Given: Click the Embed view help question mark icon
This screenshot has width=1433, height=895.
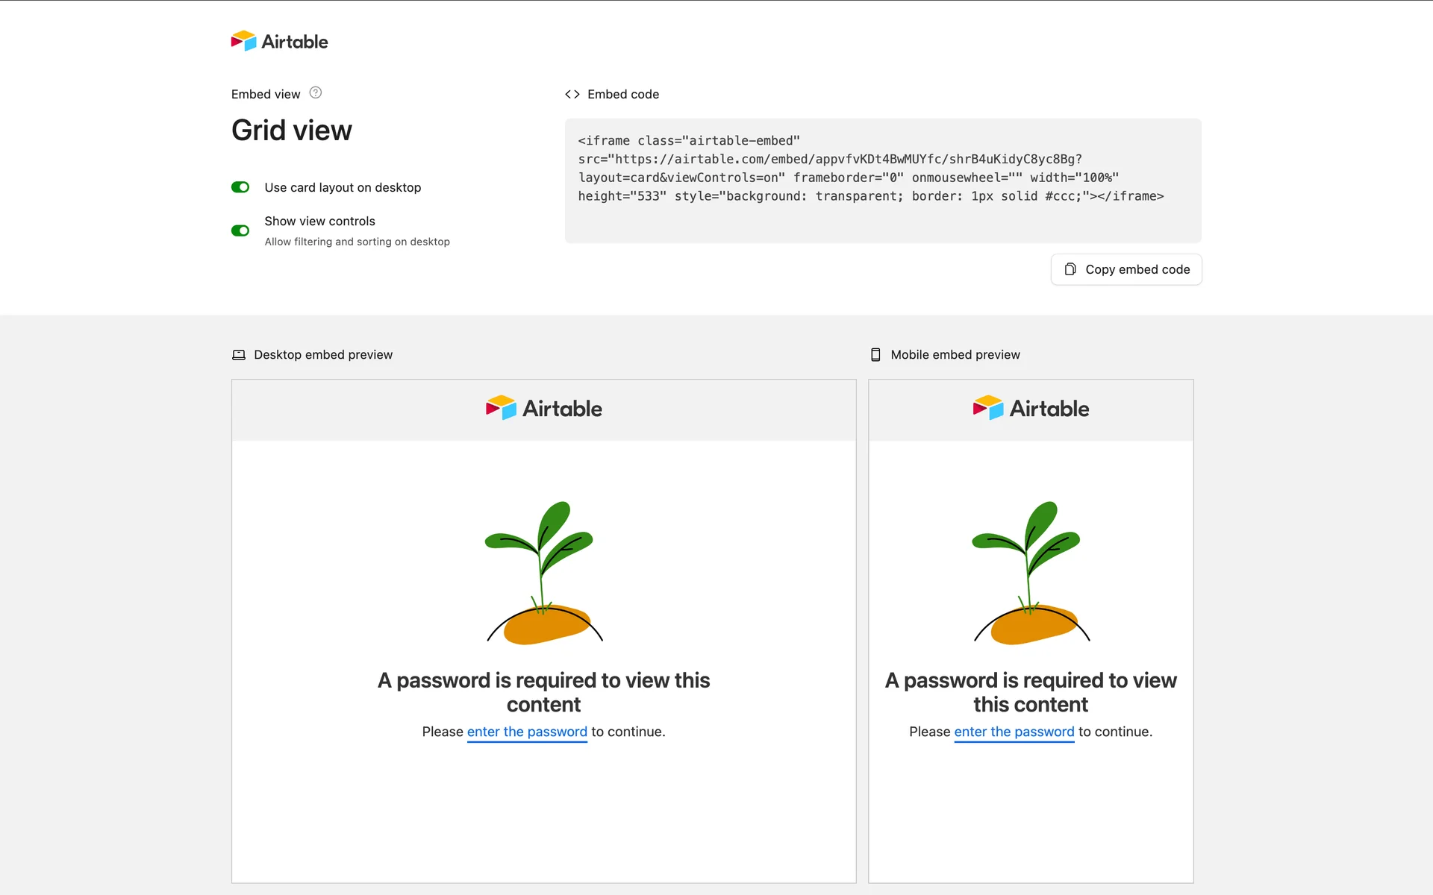Looking at the screenshot, I should pyautogui.click(x=316, y=93).
